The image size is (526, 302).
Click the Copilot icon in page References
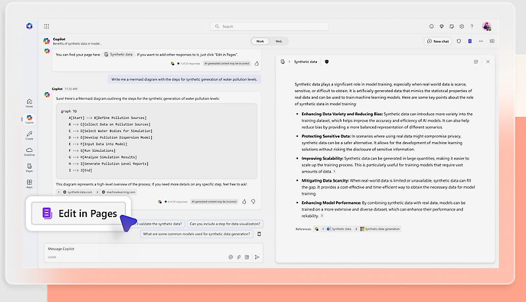coord(316,229)
